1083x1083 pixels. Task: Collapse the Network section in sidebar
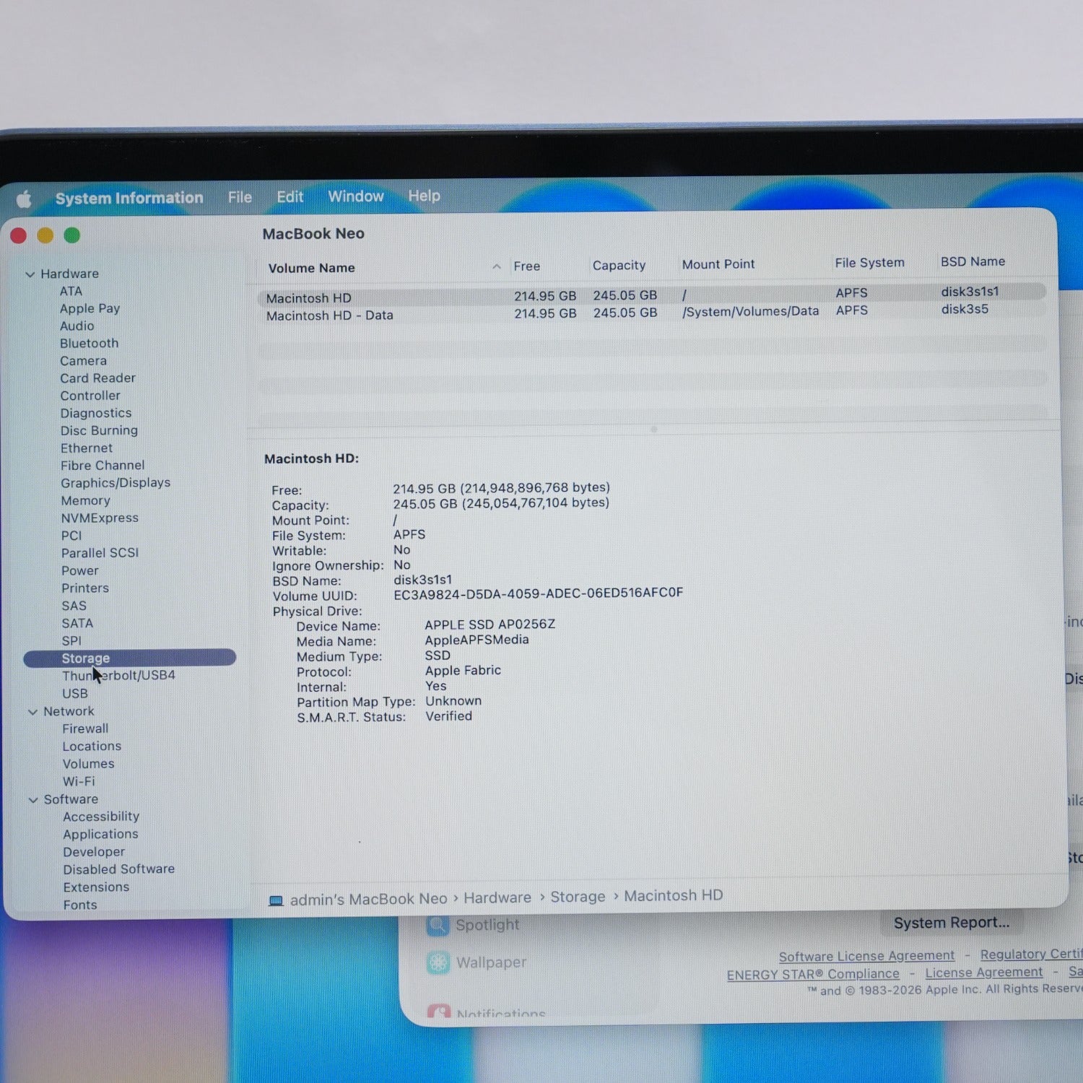pos(32,712)
